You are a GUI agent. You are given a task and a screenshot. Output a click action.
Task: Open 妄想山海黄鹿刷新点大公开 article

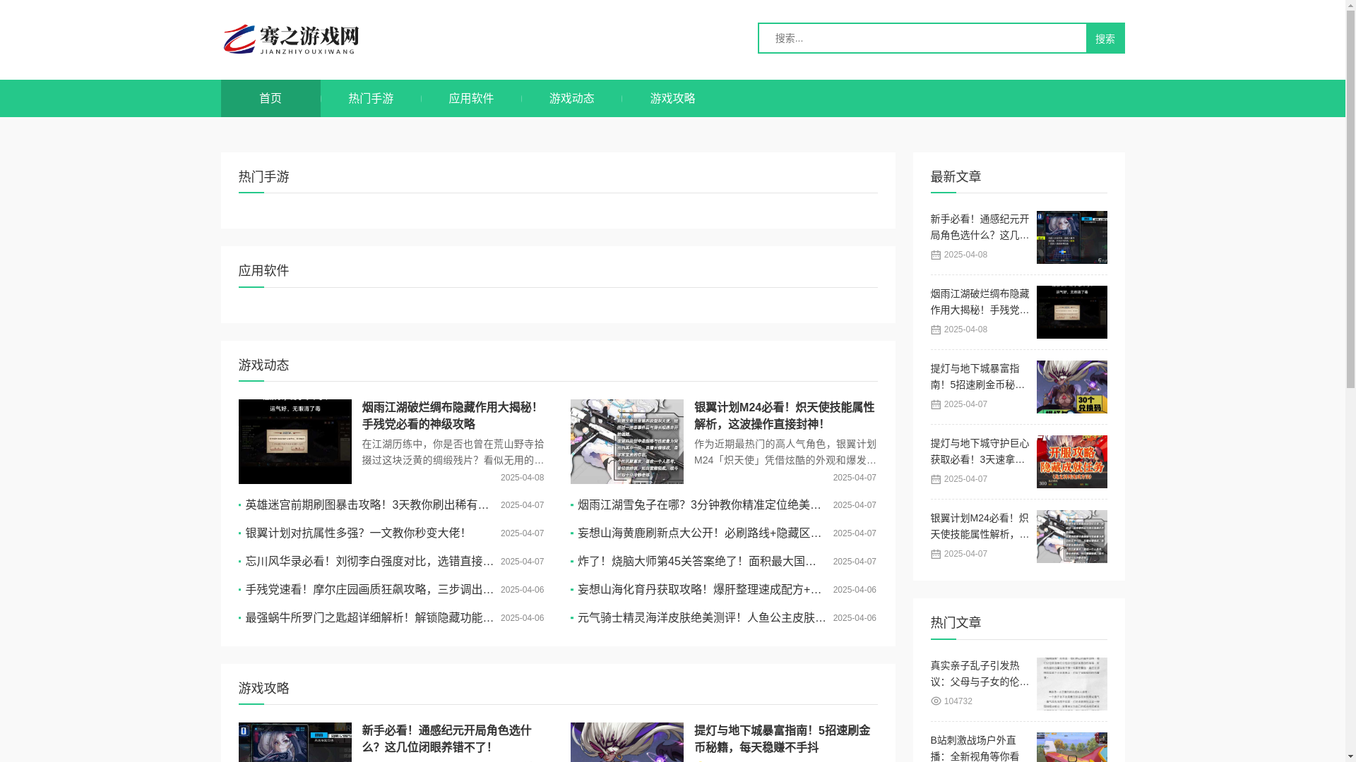pos(700,533)
